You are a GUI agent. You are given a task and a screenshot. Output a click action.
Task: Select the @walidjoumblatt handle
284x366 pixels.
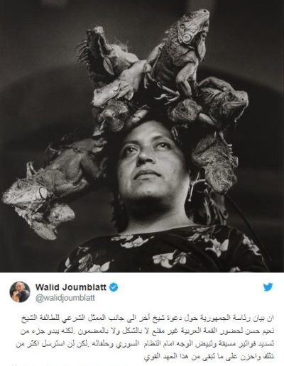tap(65, 298)
